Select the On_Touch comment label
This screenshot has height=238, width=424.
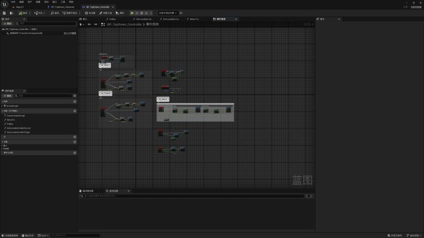pos(105,93)
